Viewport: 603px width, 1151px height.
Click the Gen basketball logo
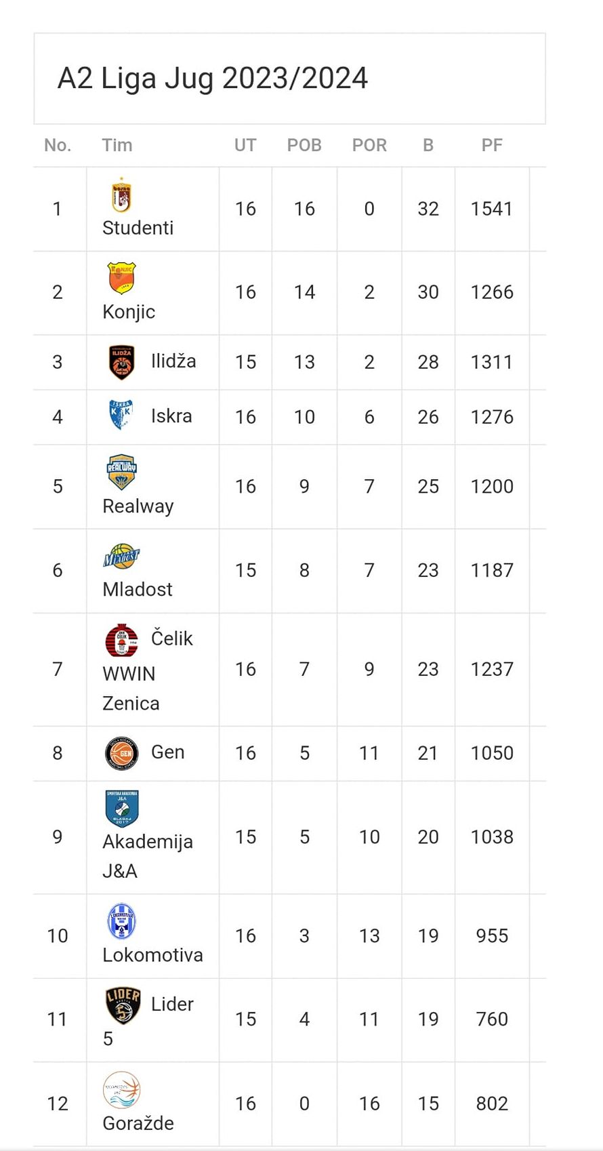coord(122,753)
